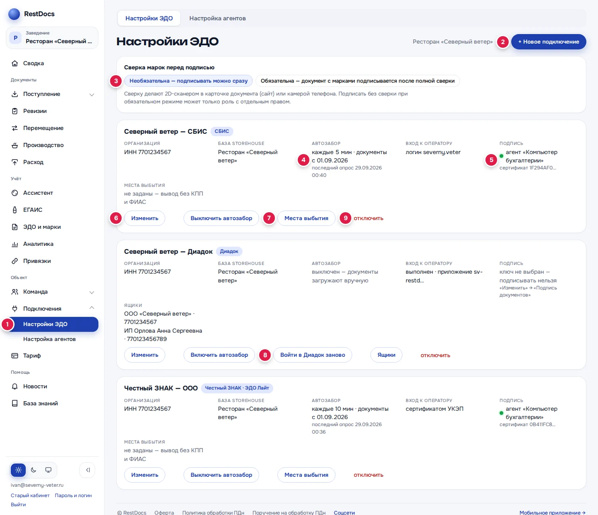This screenshot has width=598, height=515.
Task: Select Настройки ЭДО in the sidebar
Action: point(52,324)
